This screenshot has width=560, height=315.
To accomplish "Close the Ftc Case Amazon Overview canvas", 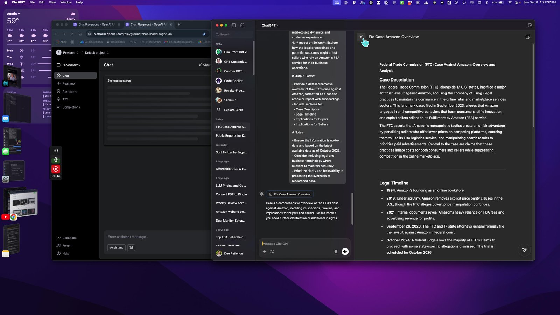I will coord(361,37).
